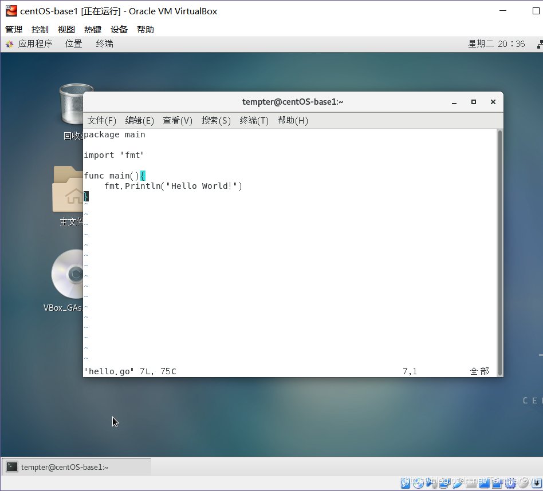Open the 位置 places menu
This screenshot has height=491, width=543.
pyautogui.click(x=74, y=44)
